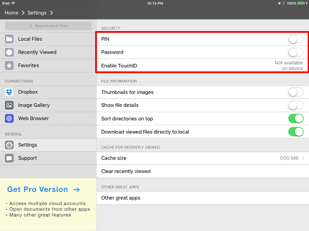Open the Dropbox logo icon
Viewport: 309px width, 231px height.
pyautogui.click(x=9, y=92)
